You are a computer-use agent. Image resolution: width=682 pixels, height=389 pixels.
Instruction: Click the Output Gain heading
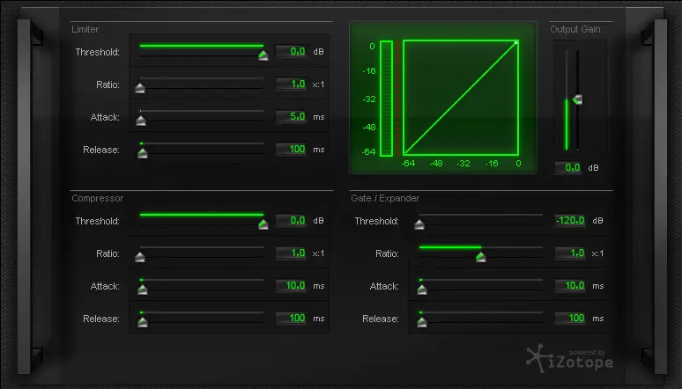pos(575,29)
